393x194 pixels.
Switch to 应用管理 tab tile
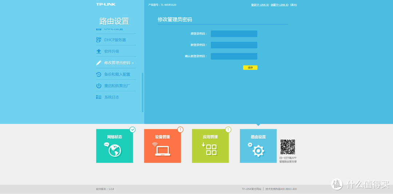tap(210, 146)
